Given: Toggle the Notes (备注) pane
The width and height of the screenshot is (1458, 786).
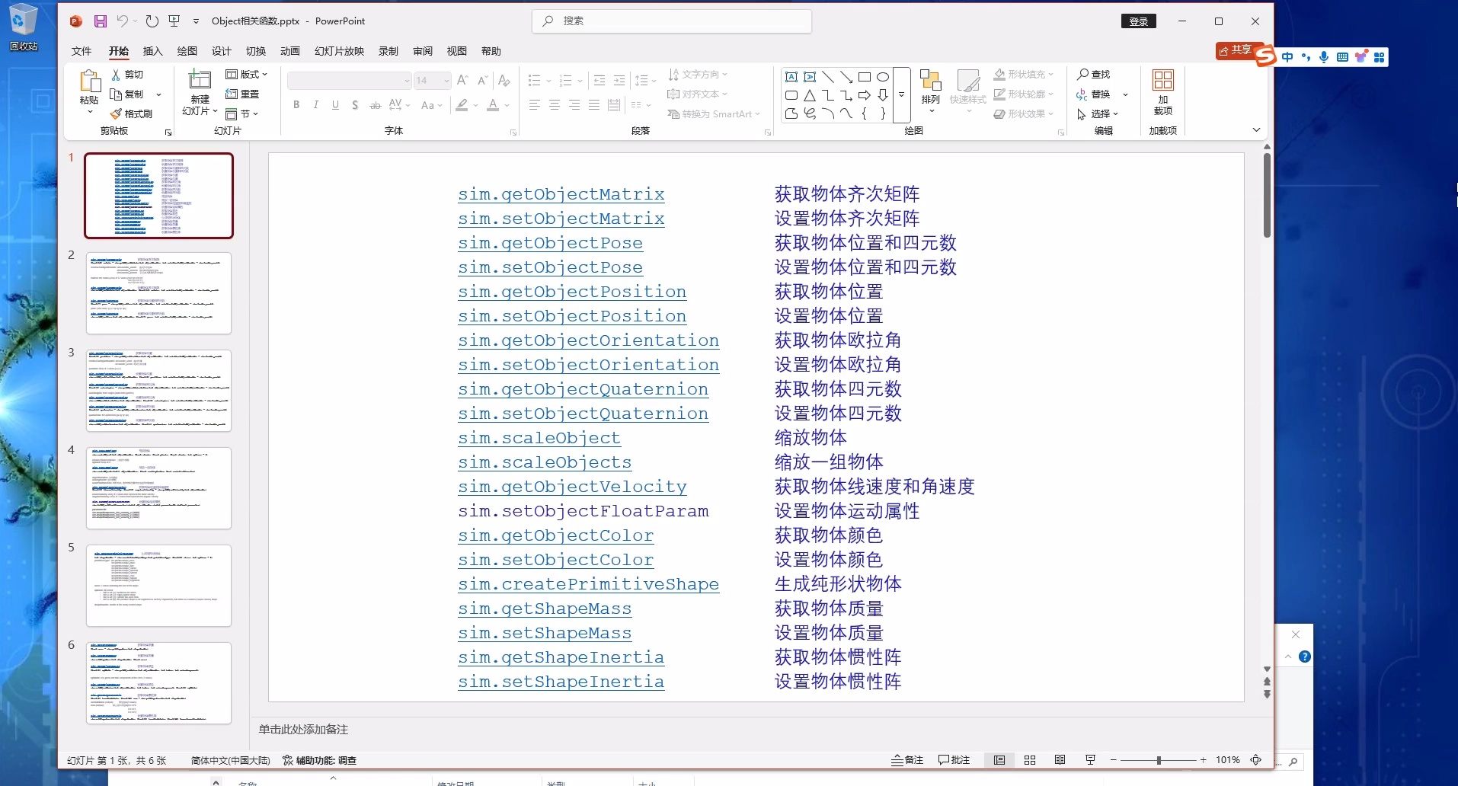Looking at the screenshot, I should point(907,760).
